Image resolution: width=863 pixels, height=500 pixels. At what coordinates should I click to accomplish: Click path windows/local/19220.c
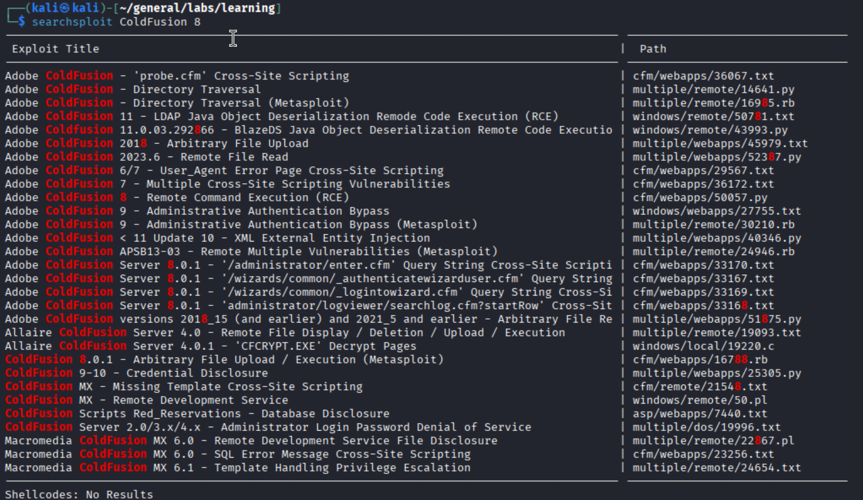(x=703, y=346)
